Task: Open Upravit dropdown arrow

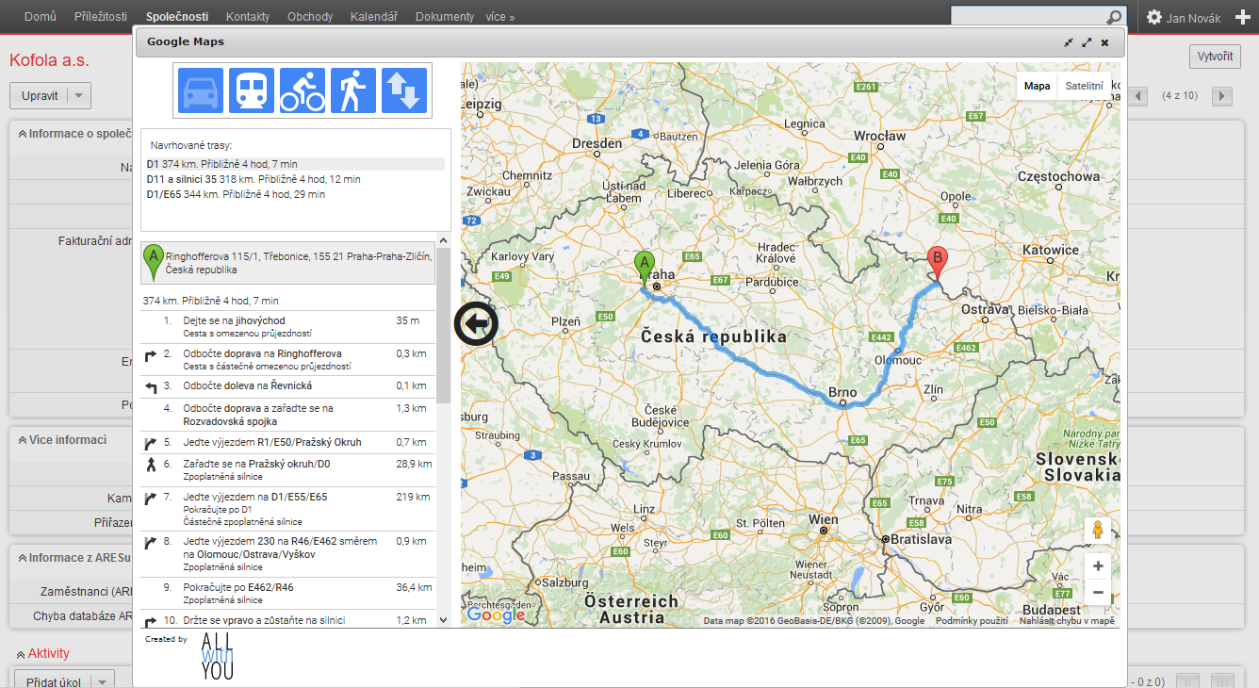Action: [78, 96]
